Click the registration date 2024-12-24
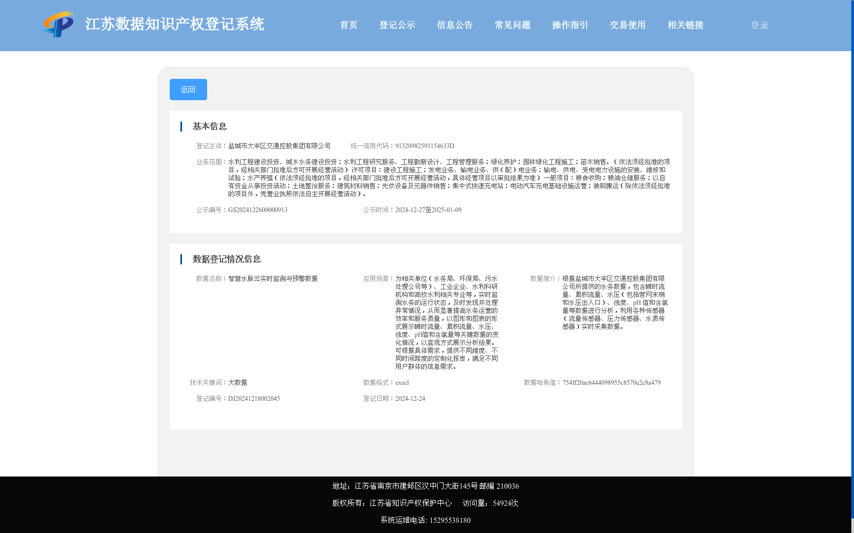854x533 pixels. coord(410,399)
